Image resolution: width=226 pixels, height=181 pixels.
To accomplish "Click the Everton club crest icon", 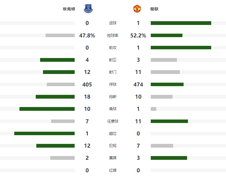I will click(89, 9).
